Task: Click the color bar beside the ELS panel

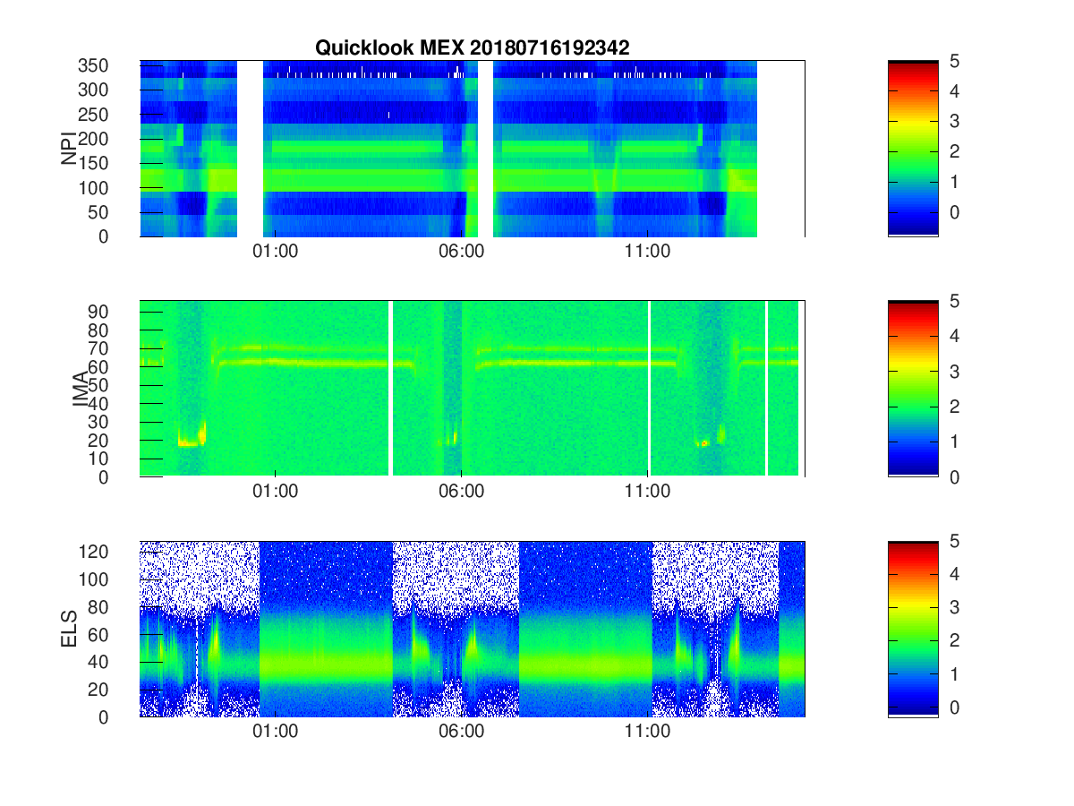Action: pos(913,629)
